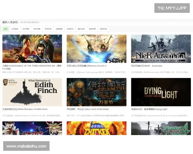This screenshot has height=154, width=193.
Task: Open the NieR:Automata cover image
Action: click(x=161, y=49)
